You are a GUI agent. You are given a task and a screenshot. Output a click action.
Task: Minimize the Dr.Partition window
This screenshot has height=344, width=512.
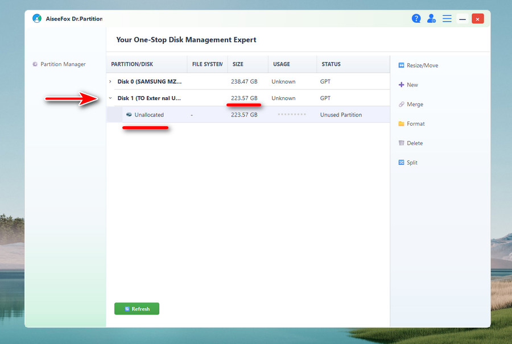[463, 19]
